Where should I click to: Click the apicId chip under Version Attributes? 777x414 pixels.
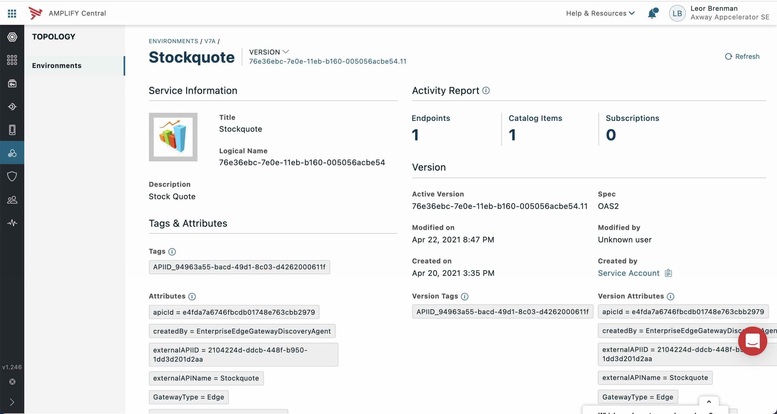(683, 312)
